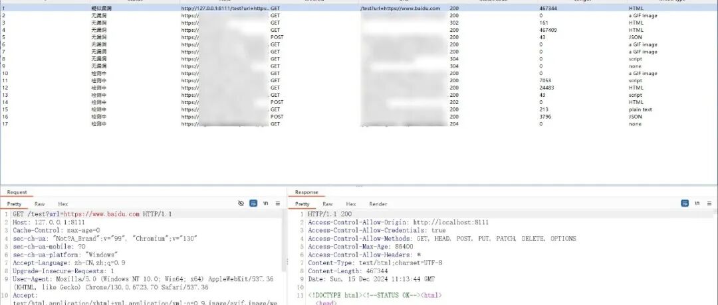This screenshot has width=718, height=305.
Task: Click the status code 302 cell
Action: tap(454, 23)
